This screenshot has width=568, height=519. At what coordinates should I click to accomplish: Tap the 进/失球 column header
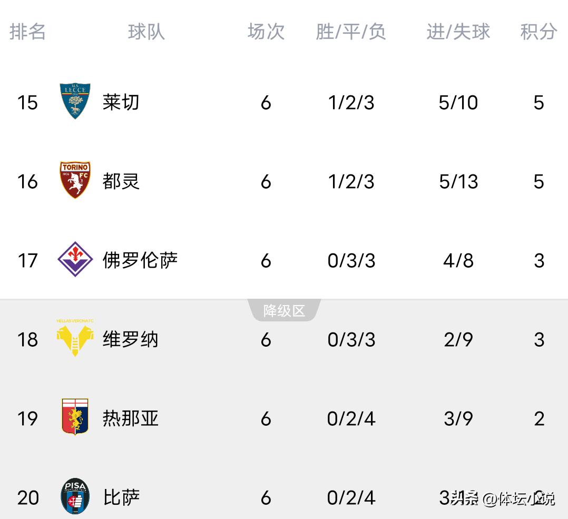[x=458, y=32]
